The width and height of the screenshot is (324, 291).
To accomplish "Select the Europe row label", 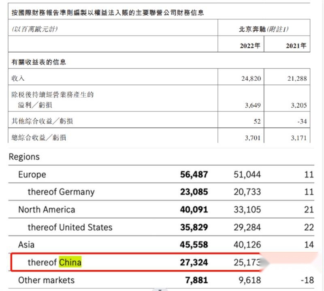I will [x=32, y=175].
